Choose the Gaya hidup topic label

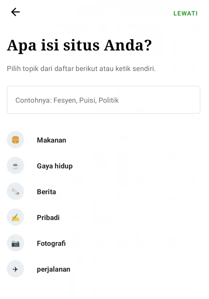[x=55, y=166]
